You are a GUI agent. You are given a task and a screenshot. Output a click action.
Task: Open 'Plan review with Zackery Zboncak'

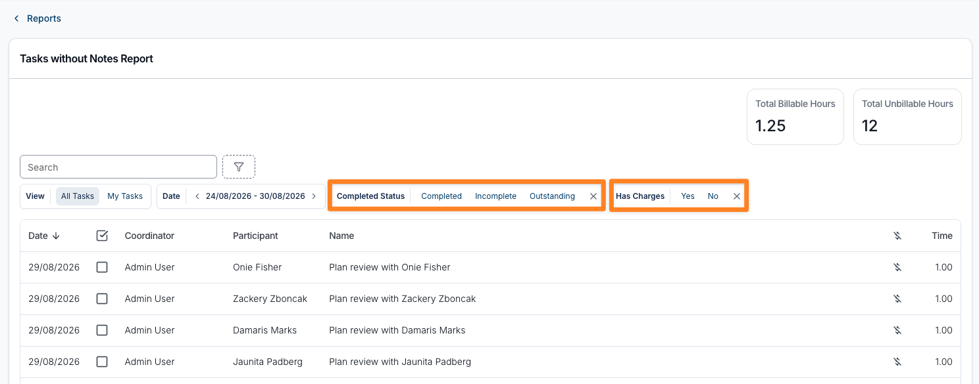pyautogui.click(x=402, y=299)
